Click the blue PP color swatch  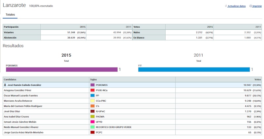coord(92,96)
